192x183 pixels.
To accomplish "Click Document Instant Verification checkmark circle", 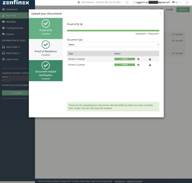I will (46, 65).
